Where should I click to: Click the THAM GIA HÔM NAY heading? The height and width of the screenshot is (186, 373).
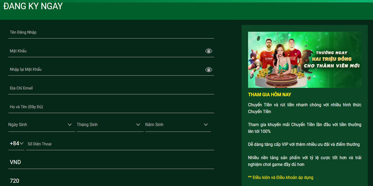point(269,95)
